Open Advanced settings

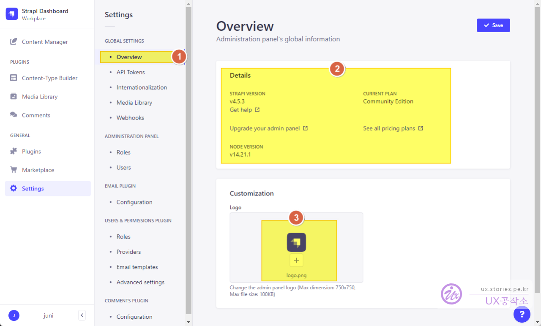click(x=140, y=283)
